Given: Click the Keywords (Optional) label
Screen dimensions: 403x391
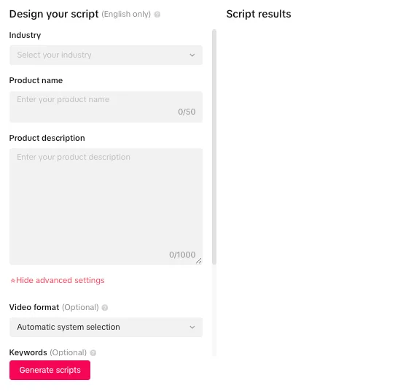Looking at the screenshot, I should (x=48, y=352).
